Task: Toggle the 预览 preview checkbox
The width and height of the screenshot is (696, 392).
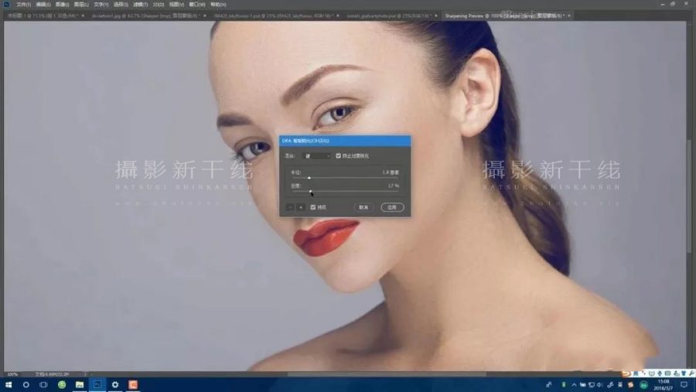Action: pos(313,207)
